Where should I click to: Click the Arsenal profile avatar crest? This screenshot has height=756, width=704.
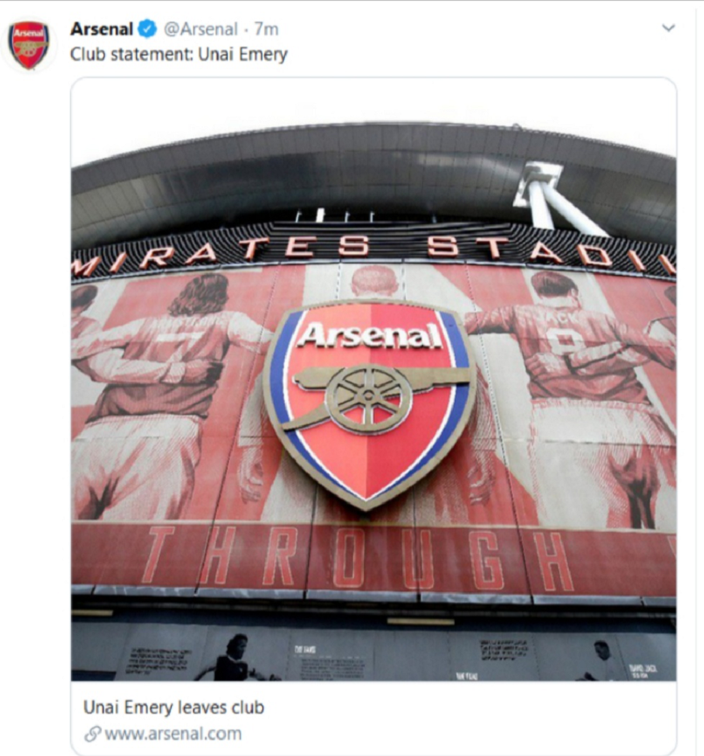29,45
